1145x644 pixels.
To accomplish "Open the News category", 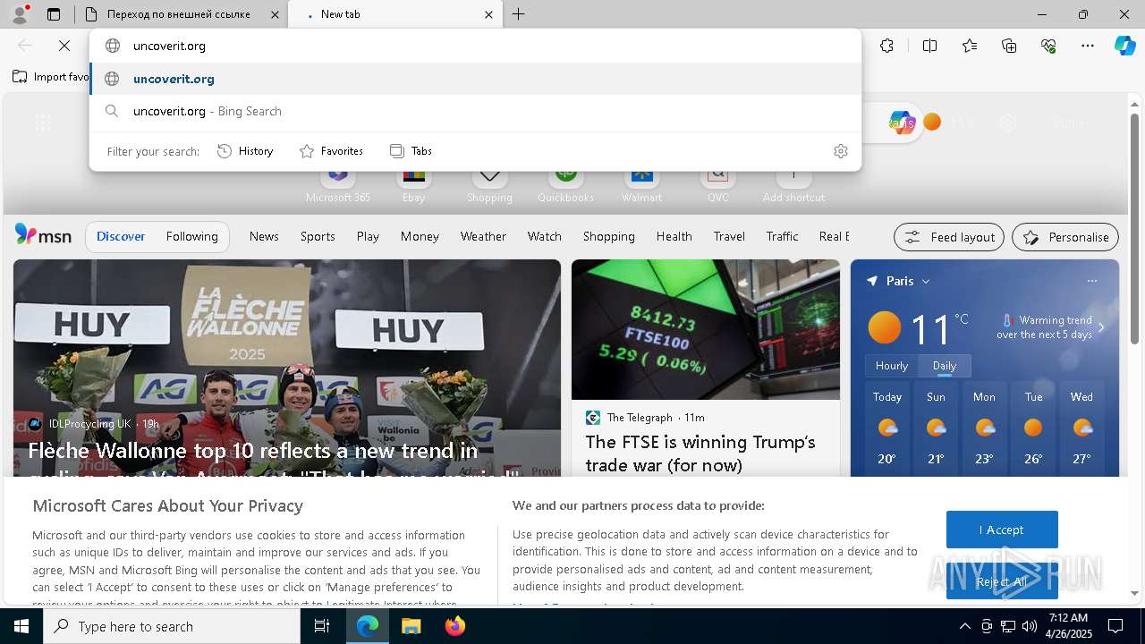I will tap(264, 236).
